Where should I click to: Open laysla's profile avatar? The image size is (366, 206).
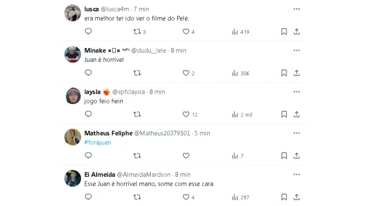[73, 96]
